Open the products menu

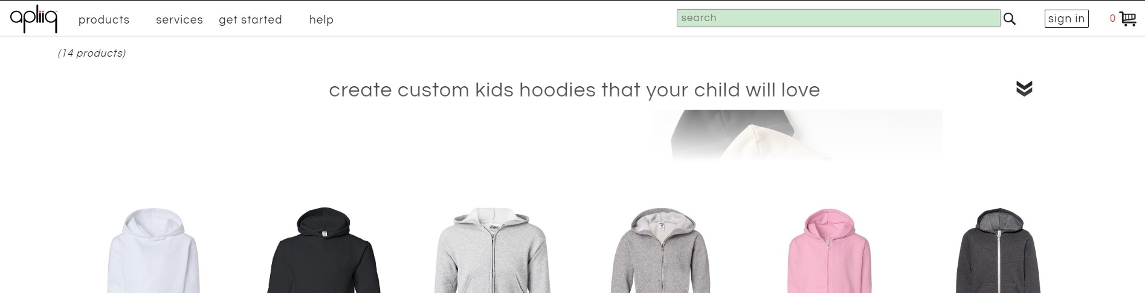[104, 20]
